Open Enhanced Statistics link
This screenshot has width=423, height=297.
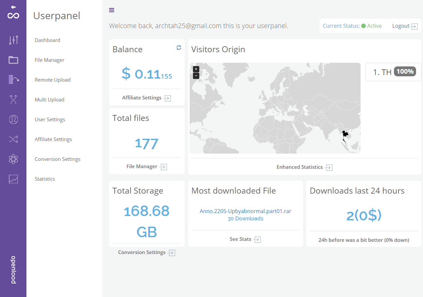(x=304, y=167)
